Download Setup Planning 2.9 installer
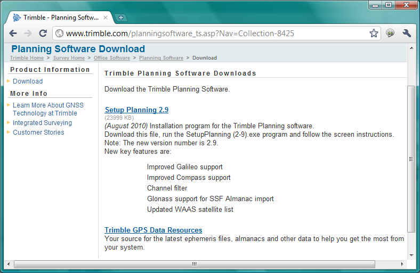Viewport: 420px width, 273px height. pos(136,110)
